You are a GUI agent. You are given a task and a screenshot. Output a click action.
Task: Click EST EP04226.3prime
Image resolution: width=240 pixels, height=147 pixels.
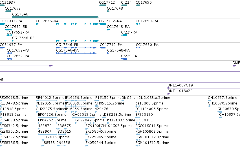tap(52, 115)
